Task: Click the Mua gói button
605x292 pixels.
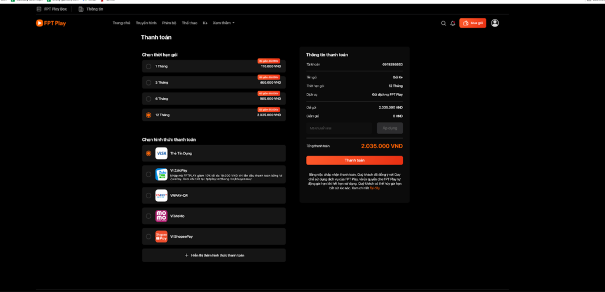Action: (473, 23)
